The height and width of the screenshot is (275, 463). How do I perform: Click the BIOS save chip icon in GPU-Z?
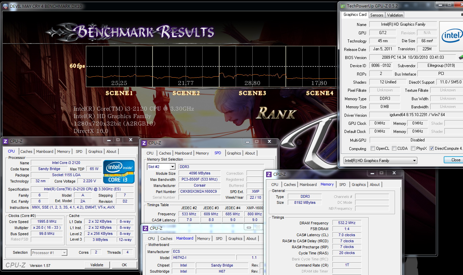click(x=461, y=57)
